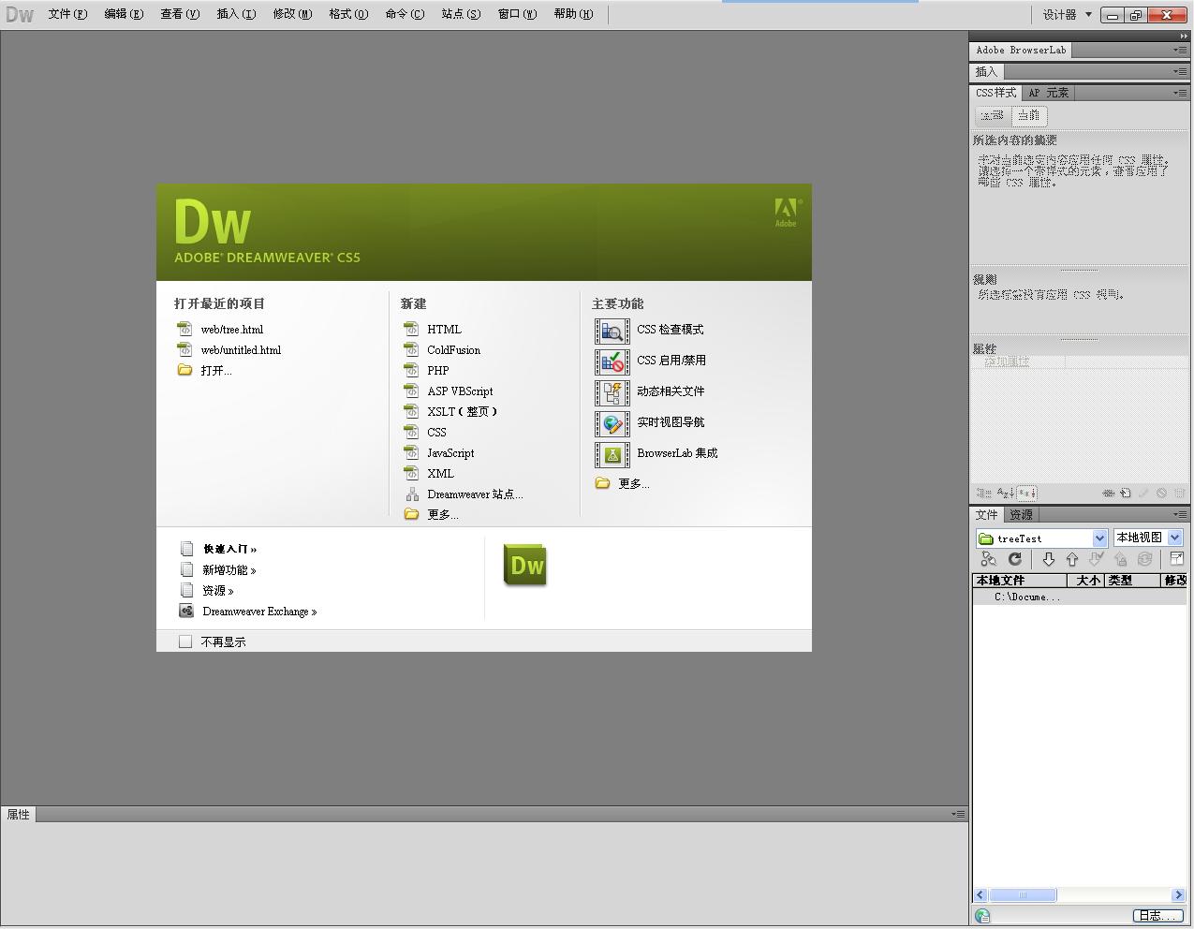Open the 插入 panel options menu
This screenshot has width=1194, height=929.
click(x=1181, y=72)
